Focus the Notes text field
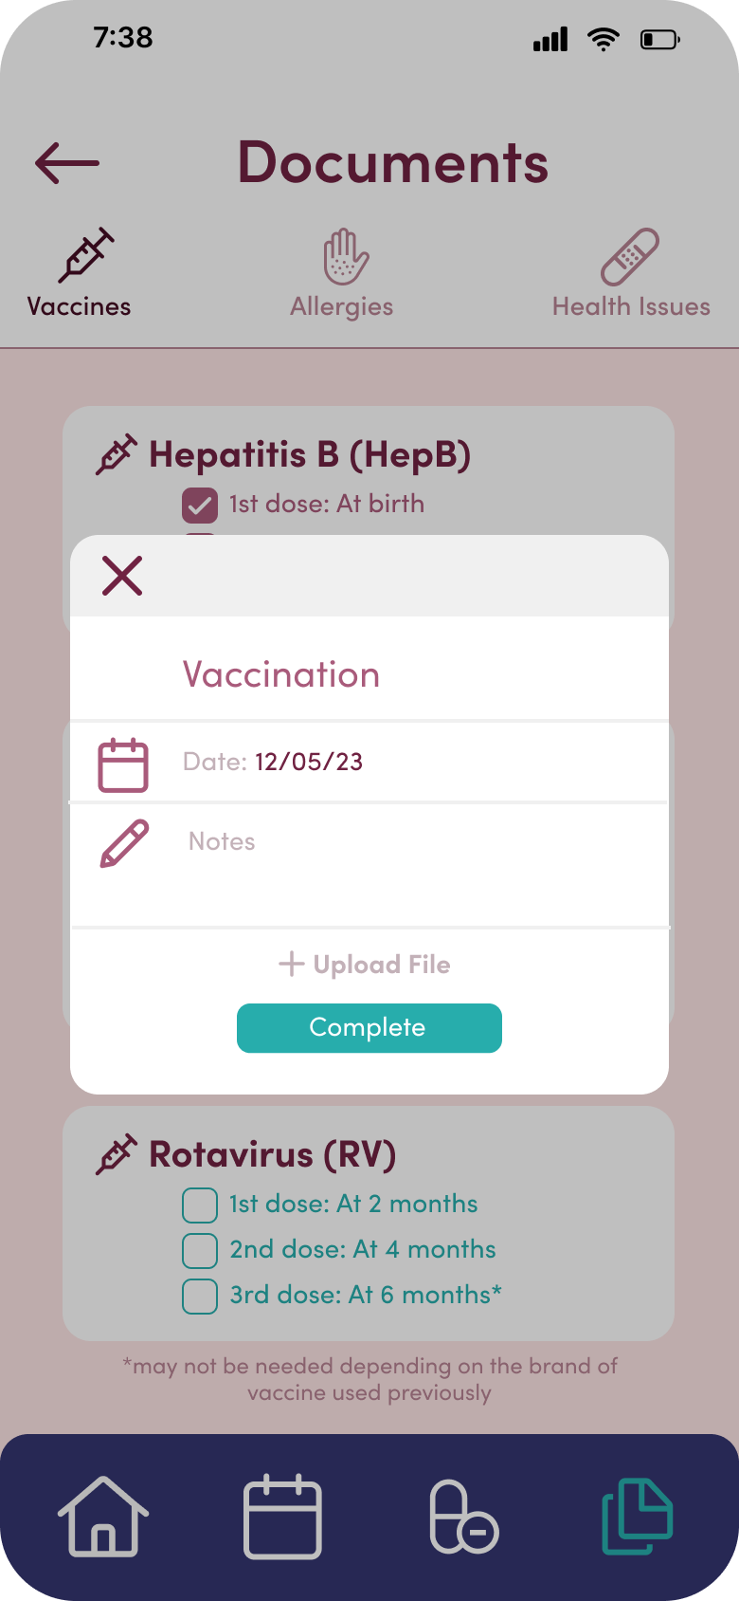The height and width of the screenshot is (1601, 739). 369,864
